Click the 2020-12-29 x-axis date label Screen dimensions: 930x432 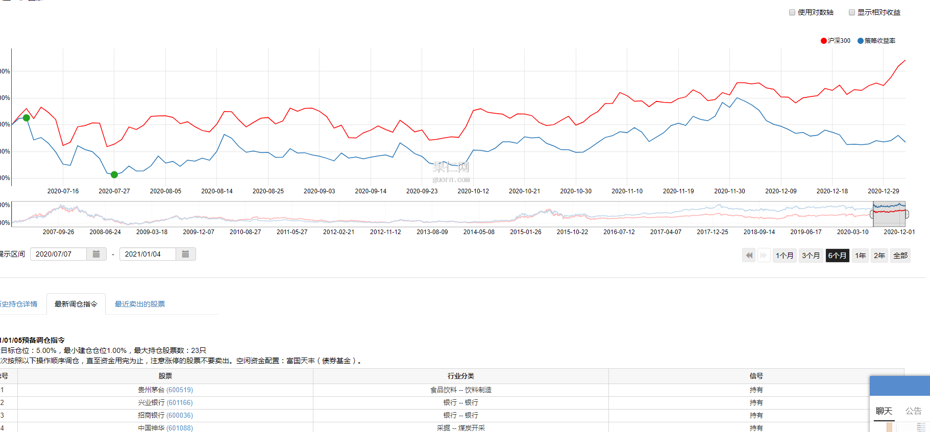click(884, 191)
